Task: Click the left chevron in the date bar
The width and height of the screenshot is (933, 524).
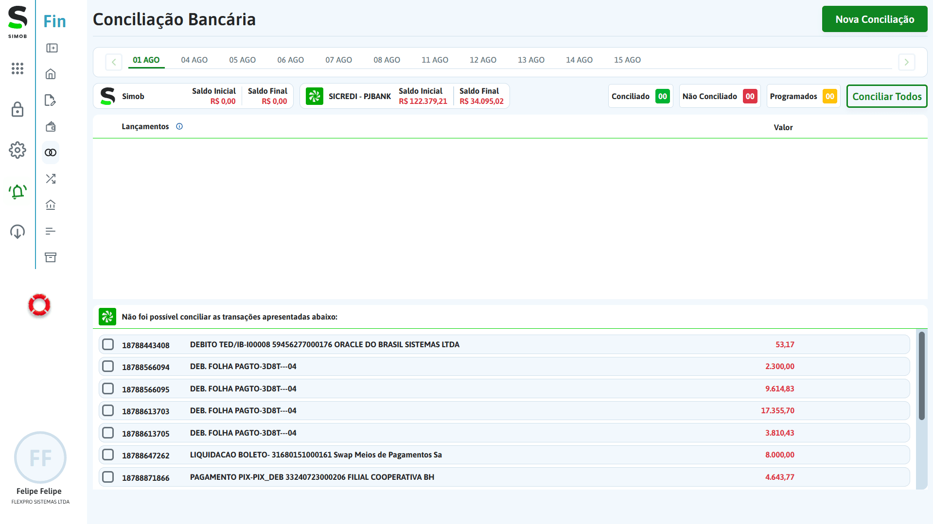Action: click(x=113, y=62)
